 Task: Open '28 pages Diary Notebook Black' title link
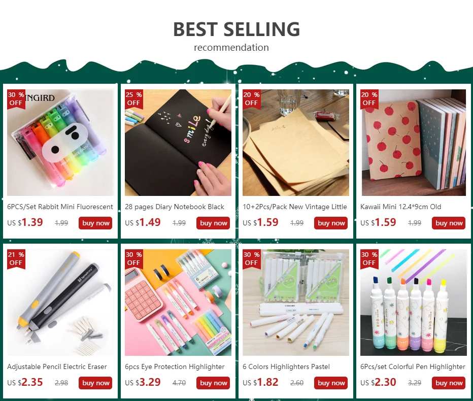[175, 207]
